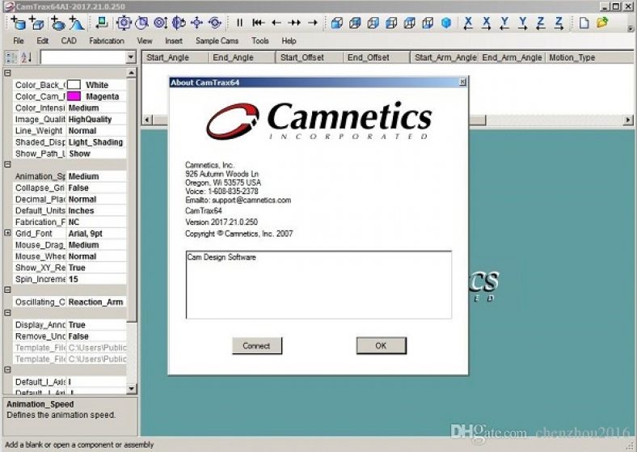Click the rotate view toolbar icon

(x=141, y=23)
